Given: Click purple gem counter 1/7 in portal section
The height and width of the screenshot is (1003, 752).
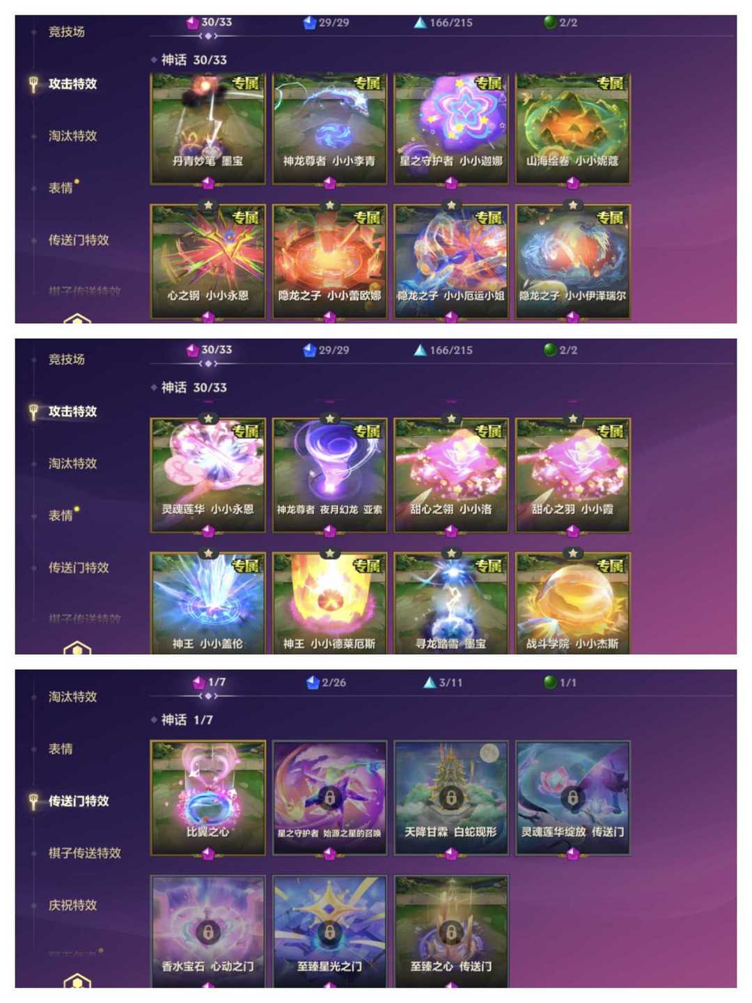Looking at the screenshot, I should [x=209, y=682].
